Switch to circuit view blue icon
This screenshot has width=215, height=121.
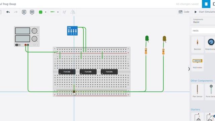[206, 4]
